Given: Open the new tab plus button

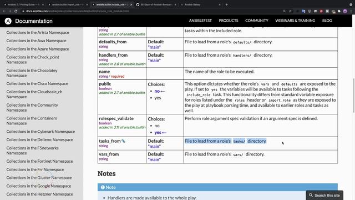Looking at the screenshot, I should [x=227, y=4].
